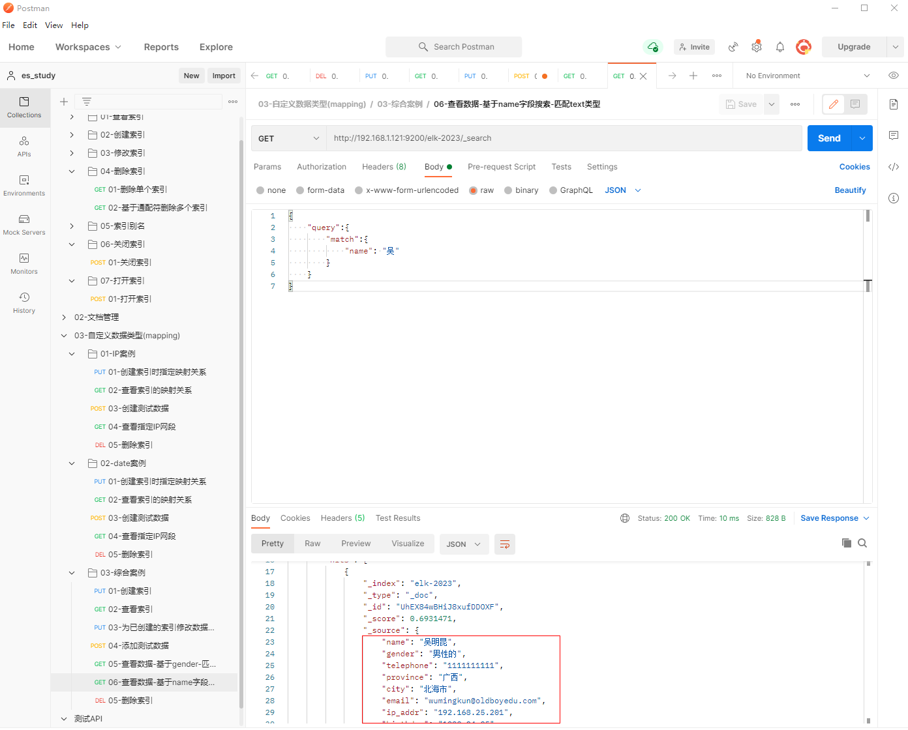The height and width of the screenshot is (730, 908).
Task: Open notifications bell icon
Action: point(780,47)
